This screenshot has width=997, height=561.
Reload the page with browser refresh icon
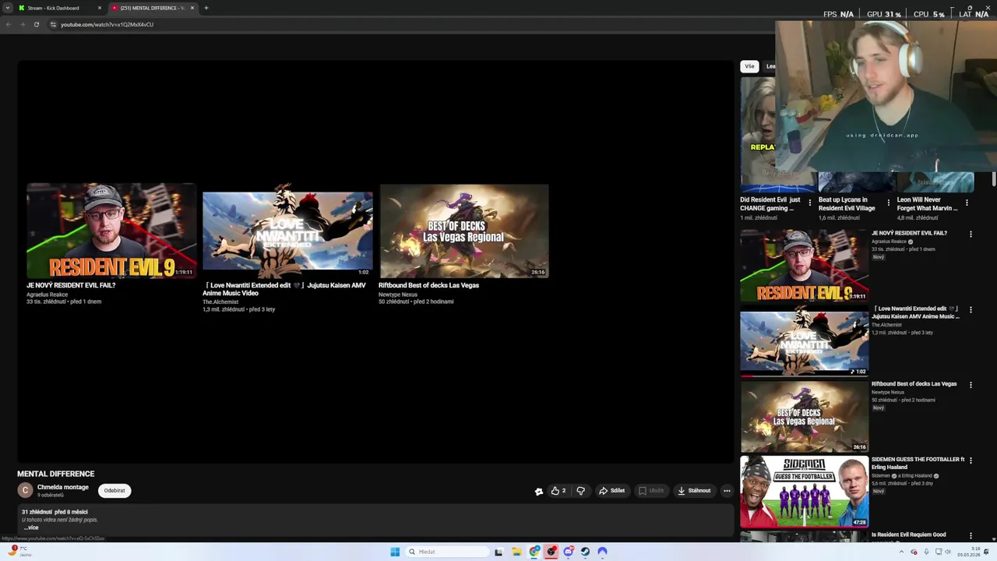pos(36,24)
